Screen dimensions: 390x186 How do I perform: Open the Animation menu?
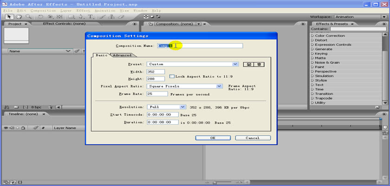(x=105, y=11)
